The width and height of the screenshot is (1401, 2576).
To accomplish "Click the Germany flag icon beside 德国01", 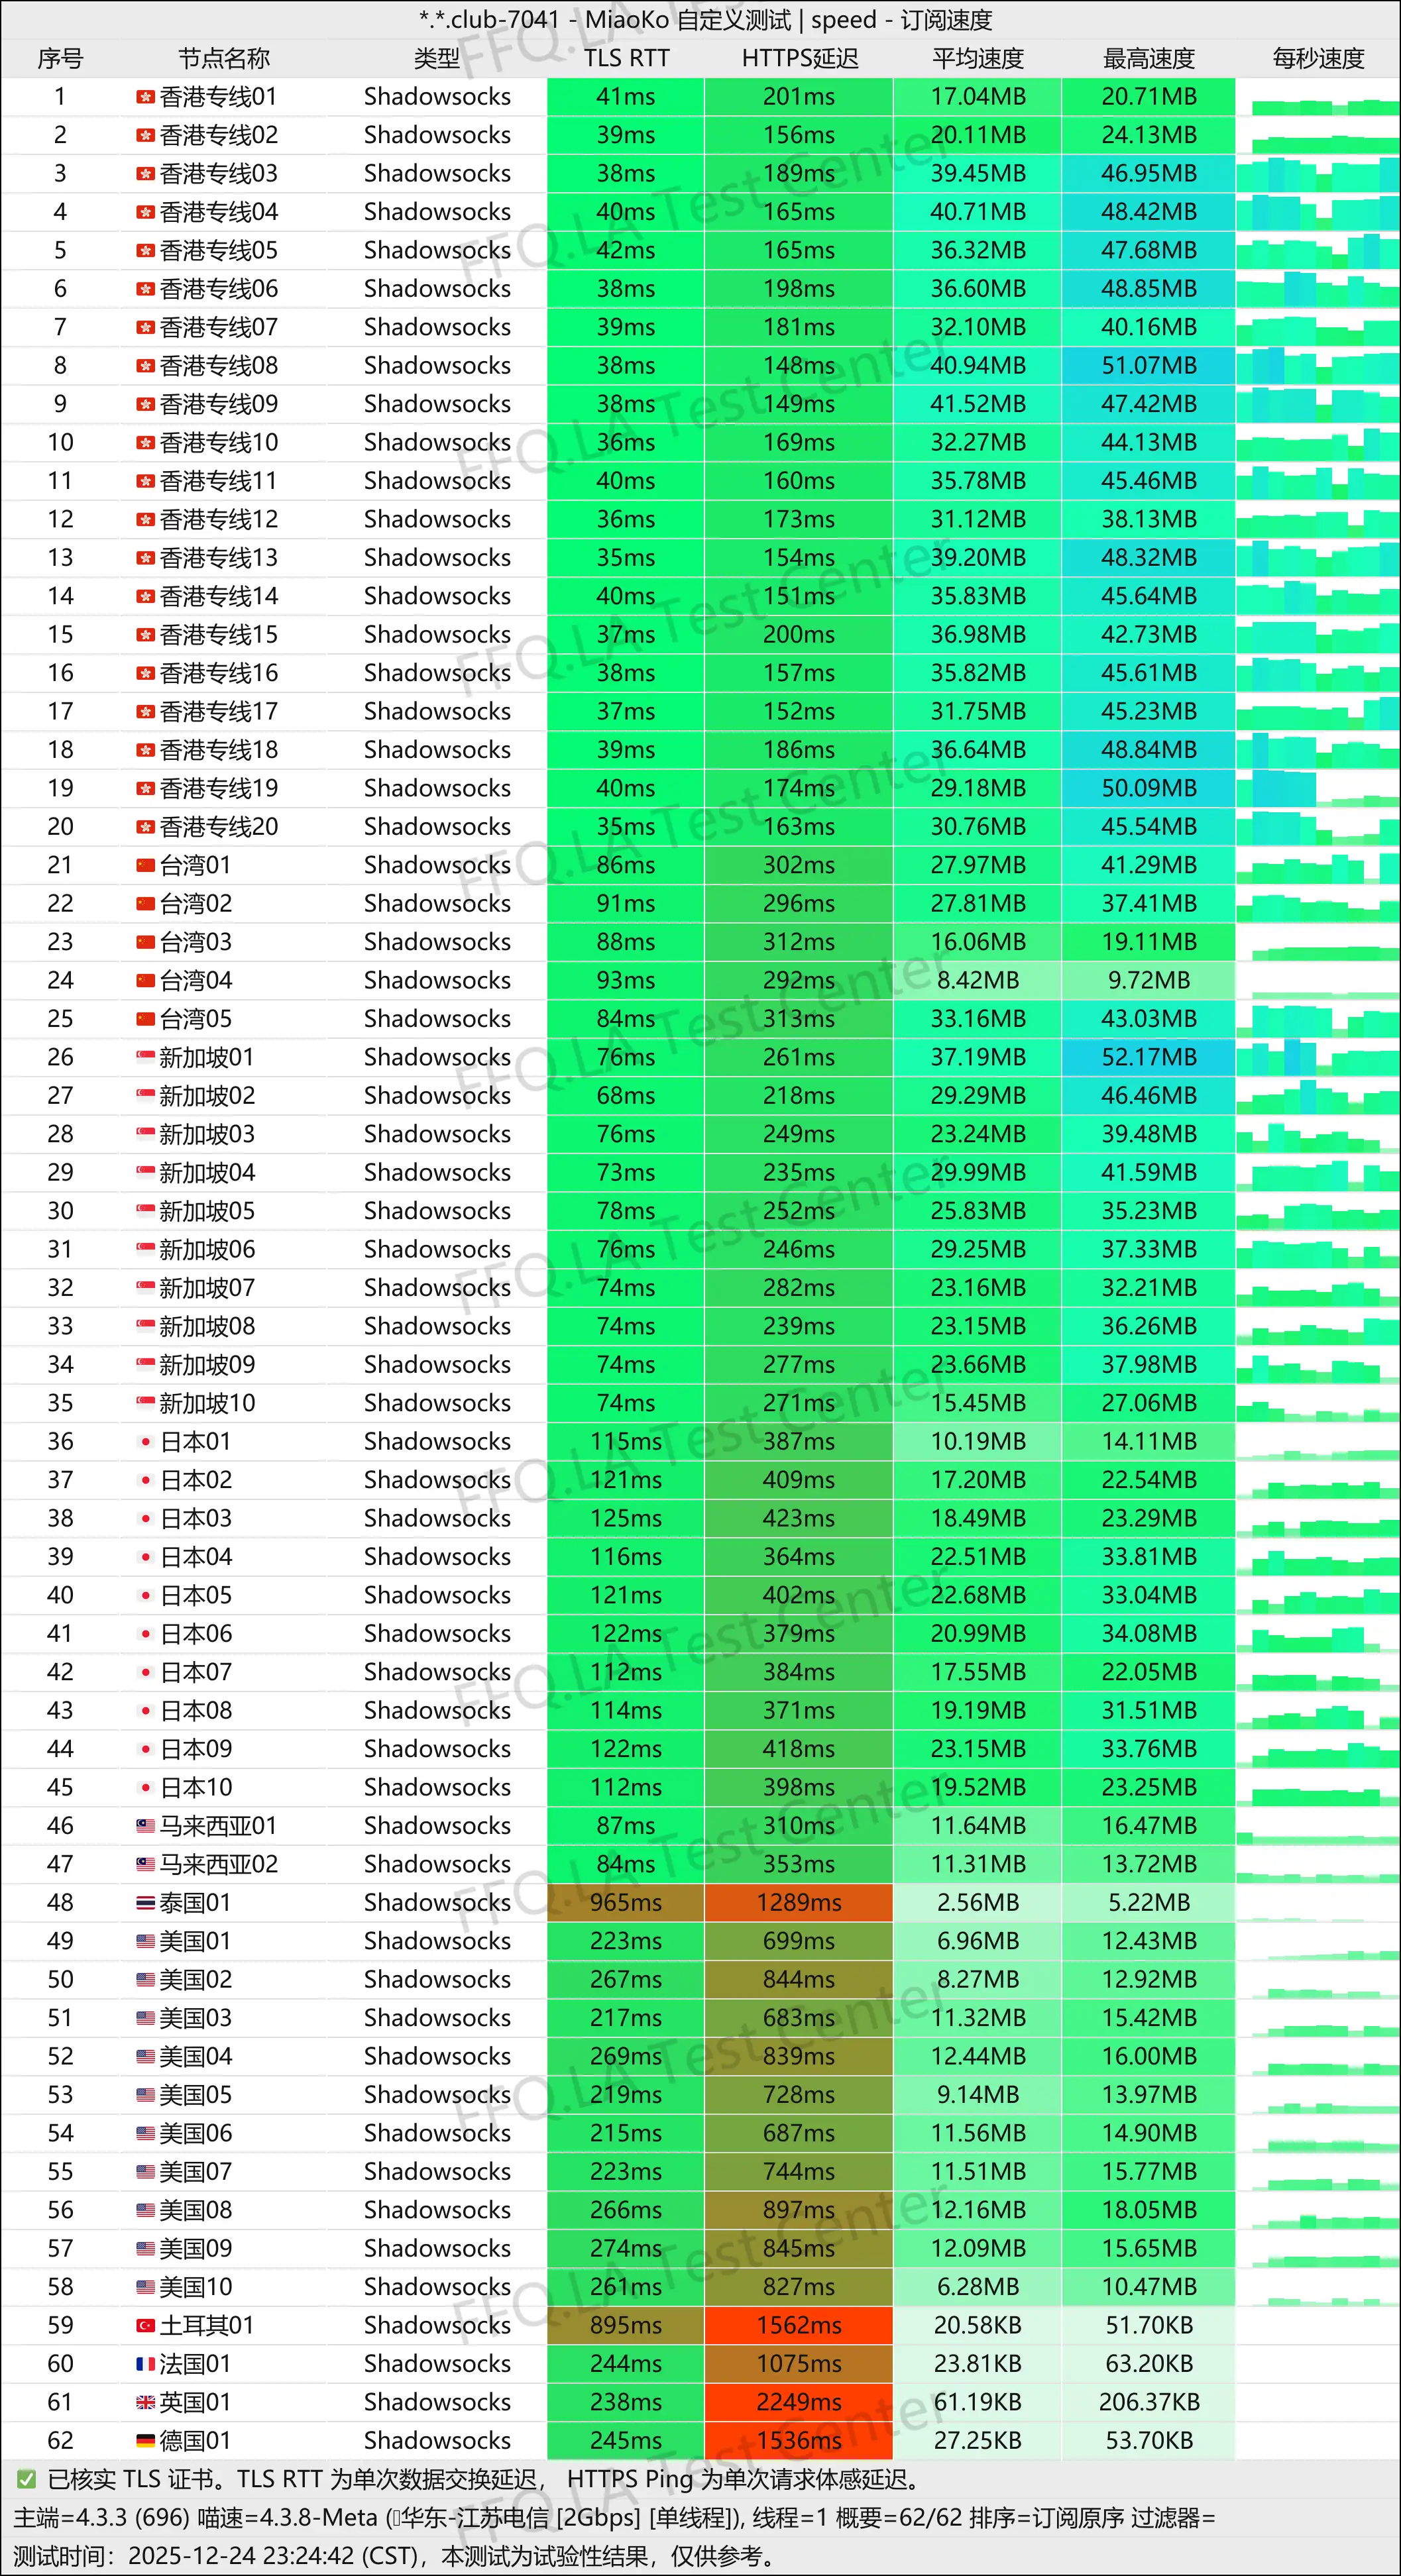I will tap(145, 2440).
